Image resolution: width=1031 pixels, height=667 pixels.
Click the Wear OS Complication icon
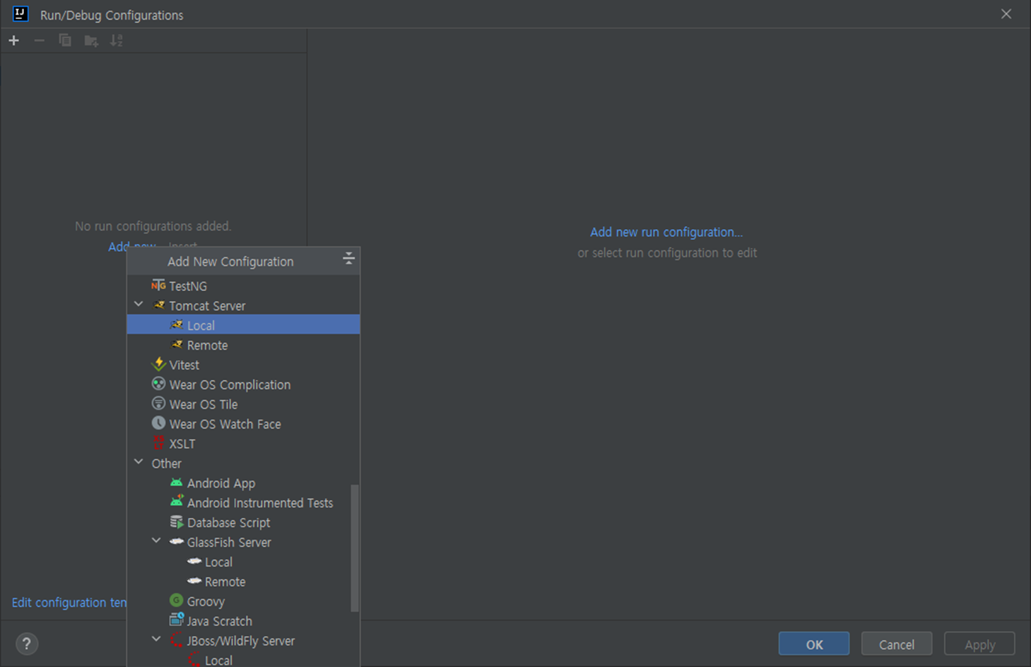point(158,384)
